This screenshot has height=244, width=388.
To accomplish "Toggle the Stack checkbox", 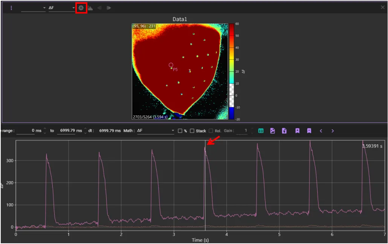I will pos(192,131).
